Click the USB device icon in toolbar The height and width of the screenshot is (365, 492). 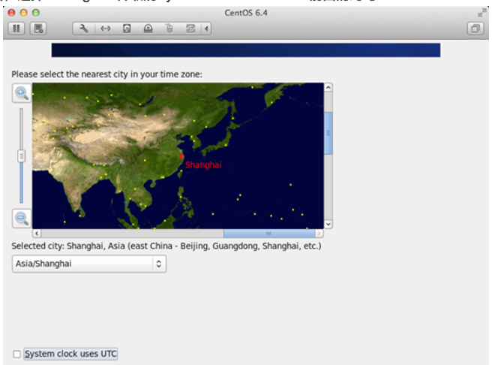(169, 29)
